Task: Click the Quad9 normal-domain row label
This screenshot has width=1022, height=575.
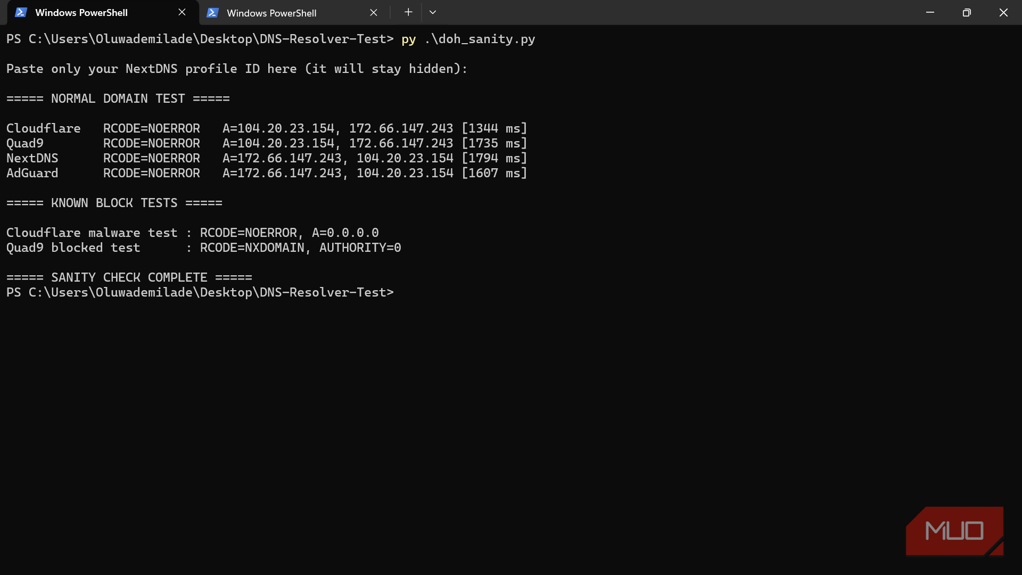Action: 24,144
